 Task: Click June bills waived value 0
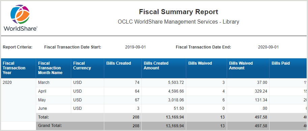click(x=223, y=108)
